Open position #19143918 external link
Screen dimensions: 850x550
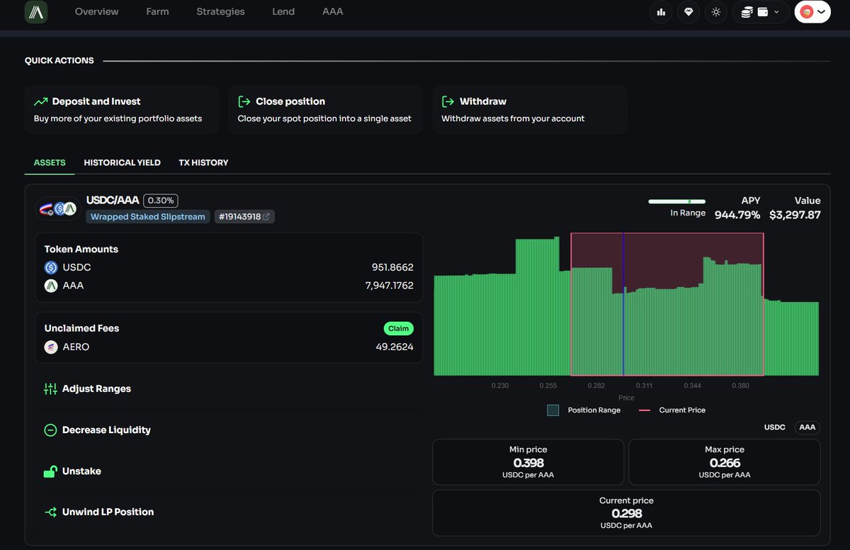click(244, 217)
